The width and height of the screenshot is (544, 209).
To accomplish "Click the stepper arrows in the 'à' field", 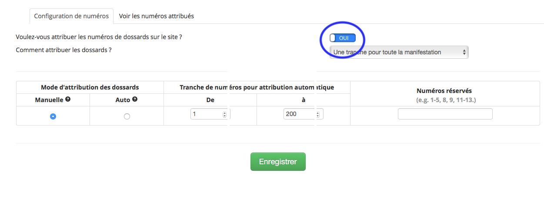I will [317, 115].
